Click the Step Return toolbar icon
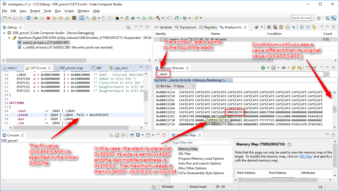339x191 pixels. pyautogui.click(x=67, y=18)
